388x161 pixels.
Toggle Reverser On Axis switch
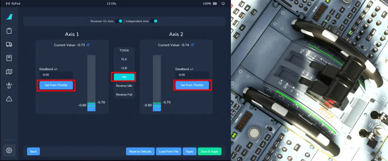[x=119, y=21]
